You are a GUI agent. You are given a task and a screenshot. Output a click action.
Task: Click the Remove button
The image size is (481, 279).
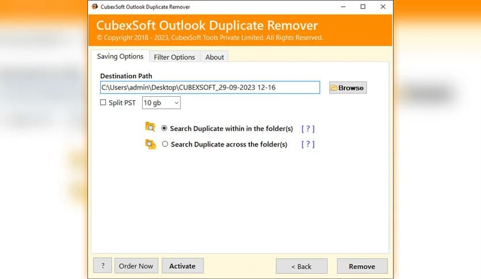pyautogui.click(x=362, y=266)
